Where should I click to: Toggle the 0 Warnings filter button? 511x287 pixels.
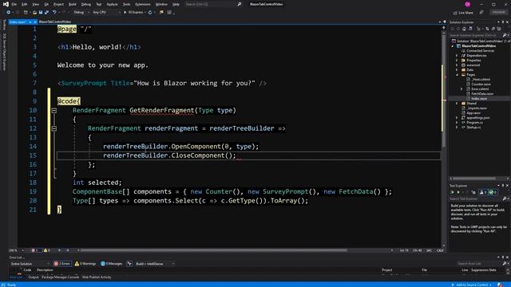coord(85,264)
